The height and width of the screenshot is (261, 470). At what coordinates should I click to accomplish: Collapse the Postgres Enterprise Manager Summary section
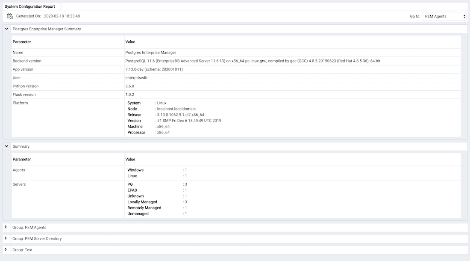pyautogui.click(x=6, y=29)
